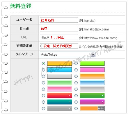This screenshot has width=128, height=115.
Task: Select the light gray bordered counter radio button
Action: click(43, 76)
